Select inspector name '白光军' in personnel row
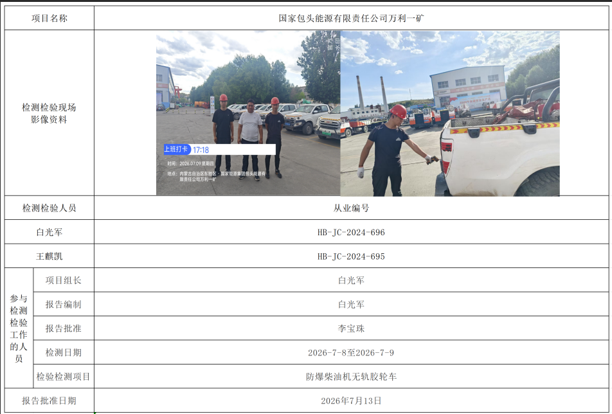 point(49,232)
